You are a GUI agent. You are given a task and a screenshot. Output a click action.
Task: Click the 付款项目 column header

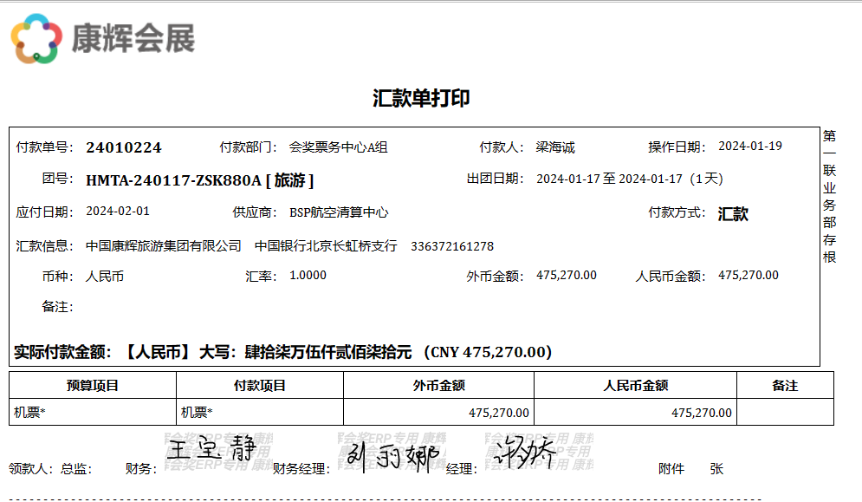(260, 386)
